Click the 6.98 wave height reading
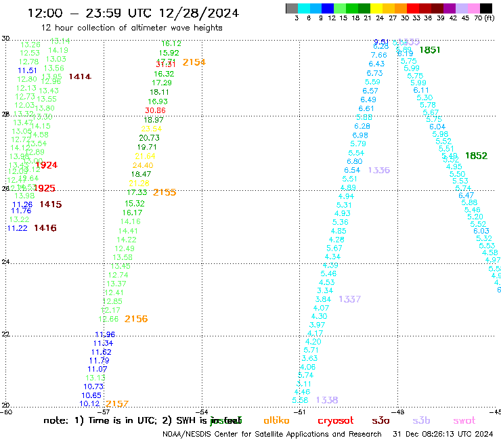The height and width of the screenshot is (440, 501). click(360, 135)
